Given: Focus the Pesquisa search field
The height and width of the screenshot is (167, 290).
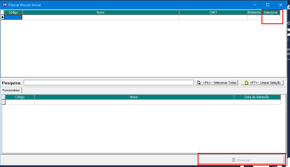Looking at the screenshot, I should pos(109,83).
